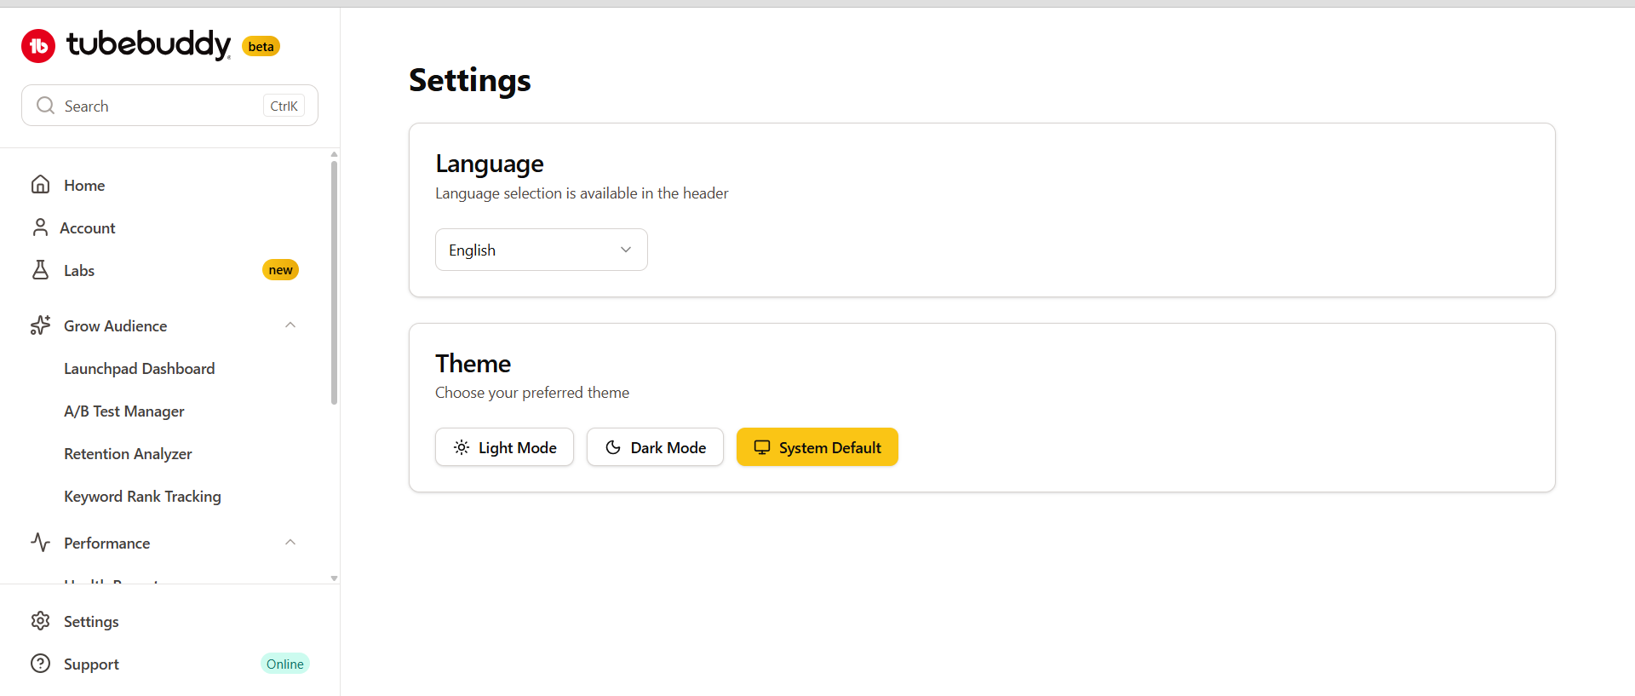
Task: Click the Online status badge
Action: pyautogui.click(x=284, y=664)
